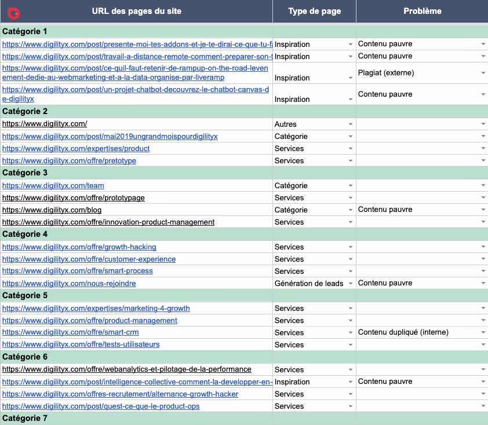Open the travail-a-distance-remote post link
Viewport: 488px width, 425px height.
tap(137, 57)
